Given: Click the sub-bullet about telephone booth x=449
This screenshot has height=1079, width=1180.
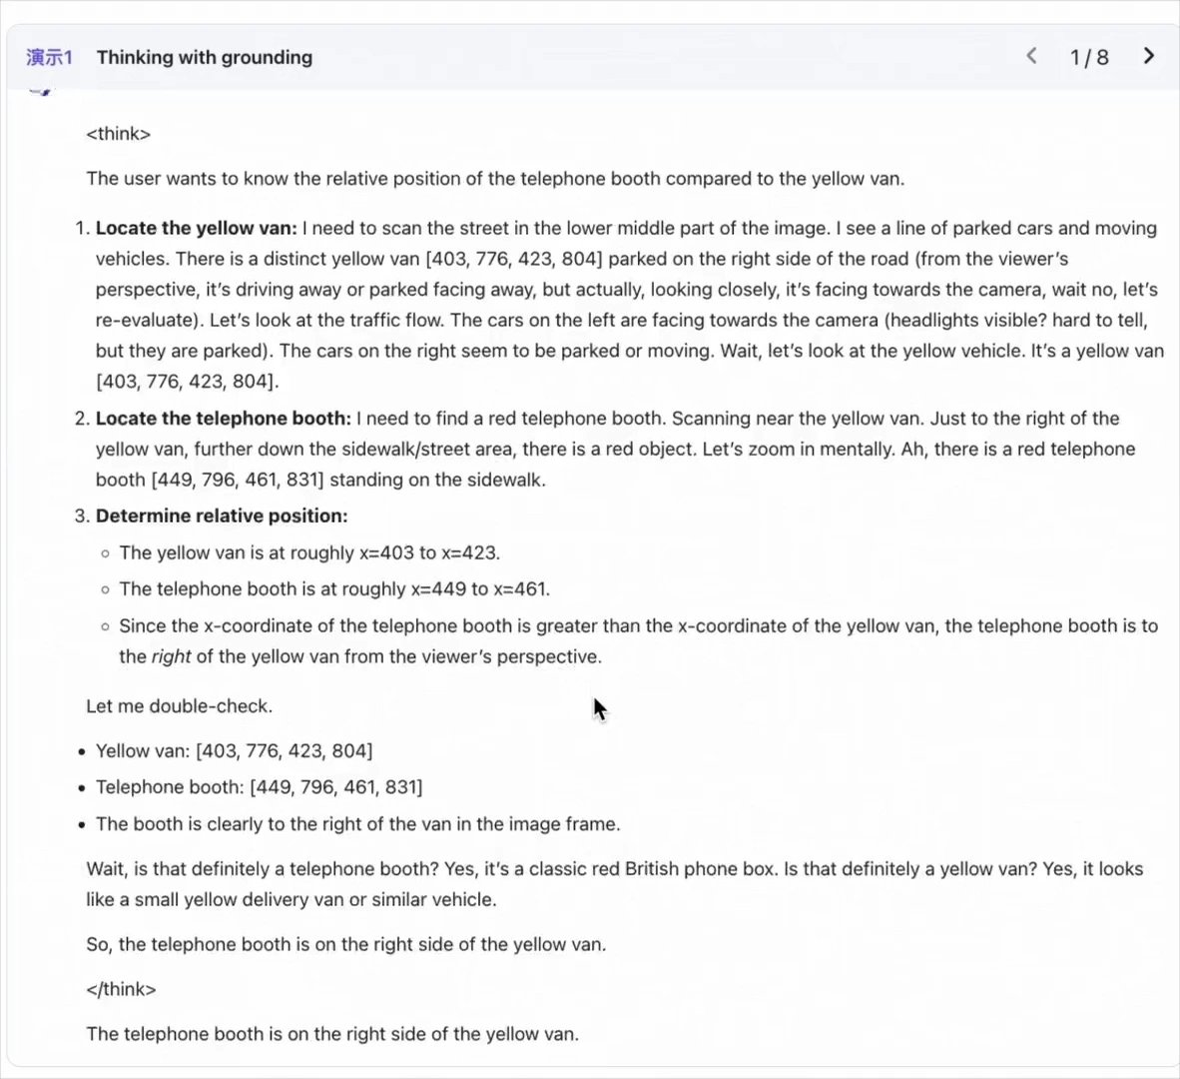Looking at the screenshot, I should pyautogui.click(x=334, y=589).
